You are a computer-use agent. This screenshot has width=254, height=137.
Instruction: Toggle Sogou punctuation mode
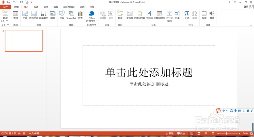point(227,111)
